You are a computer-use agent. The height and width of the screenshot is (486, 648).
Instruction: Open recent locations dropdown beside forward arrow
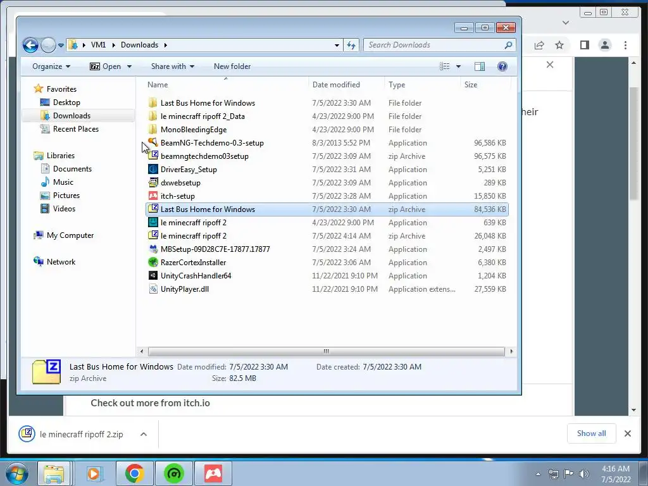[x=61, y=46]
